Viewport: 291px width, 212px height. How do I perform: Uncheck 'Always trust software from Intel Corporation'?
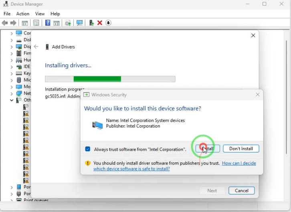point(88,149)
